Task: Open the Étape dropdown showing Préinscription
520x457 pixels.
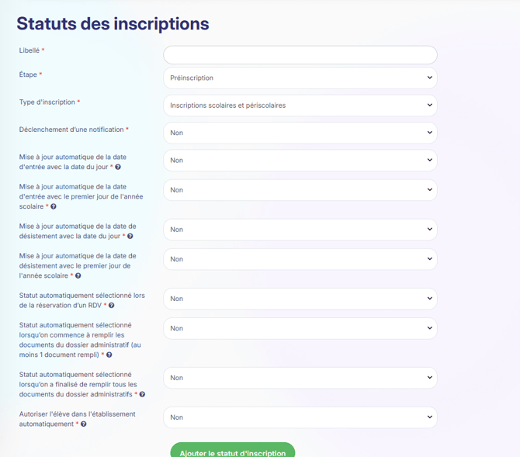Action: tap(300, 78)
